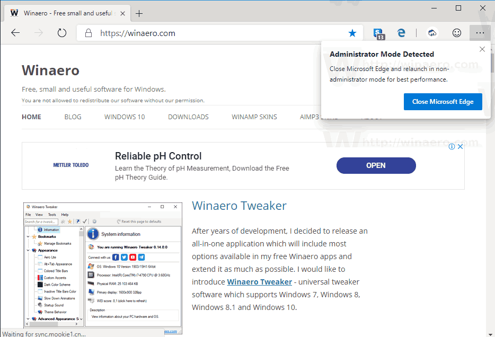Open the Winaero Tweaker heading link
This screenshot has width=495, height=337.
pyautogui.click(x=240, y=206)
